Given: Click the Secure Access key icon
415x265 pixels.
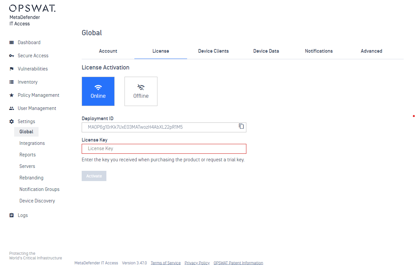Looking at the screenshot, I should 12,56.
